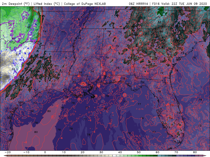Click the "06Z HRRRV4" model run label
Image resolution: width=210 pixels, height=157 pixels.
[138, 4]
